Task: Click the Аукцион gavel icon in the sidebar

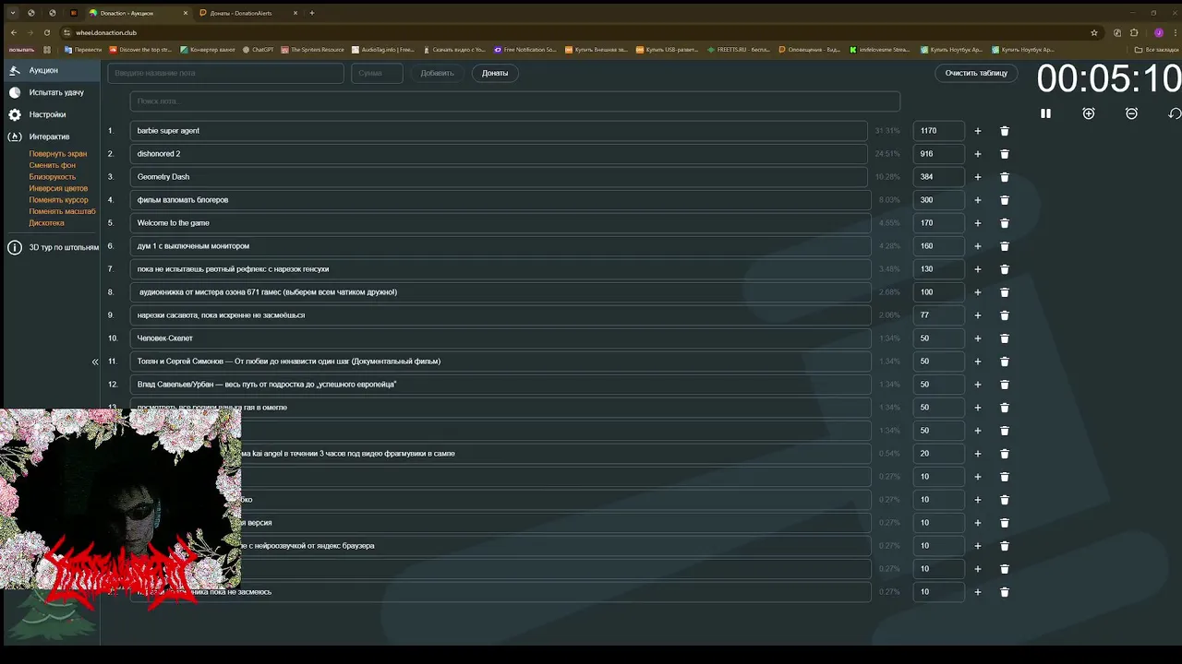Action: click(15, 70)
